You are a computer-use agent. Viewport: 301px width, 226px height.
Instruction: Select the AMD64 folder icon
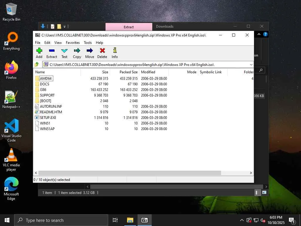coord(37,78)
